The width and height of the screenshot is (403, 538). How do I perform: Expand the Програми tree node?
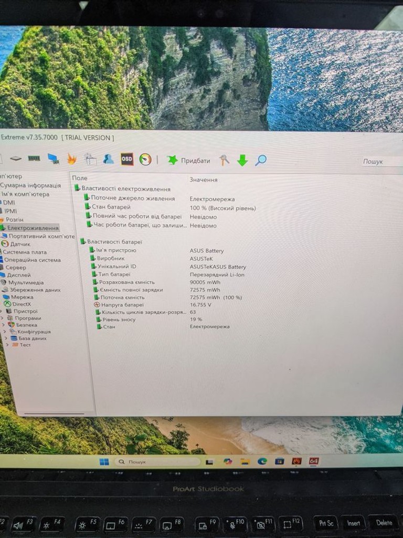(3, 318)
